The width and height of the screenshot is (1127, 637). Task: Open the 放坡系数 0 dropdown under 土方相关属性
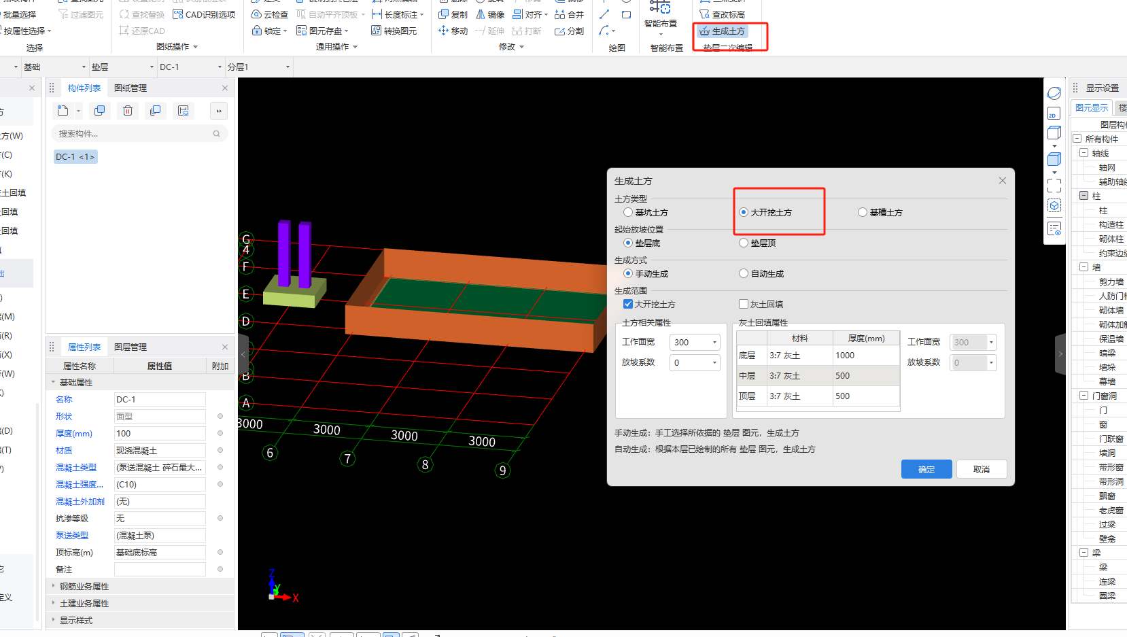tap(714, 363)
